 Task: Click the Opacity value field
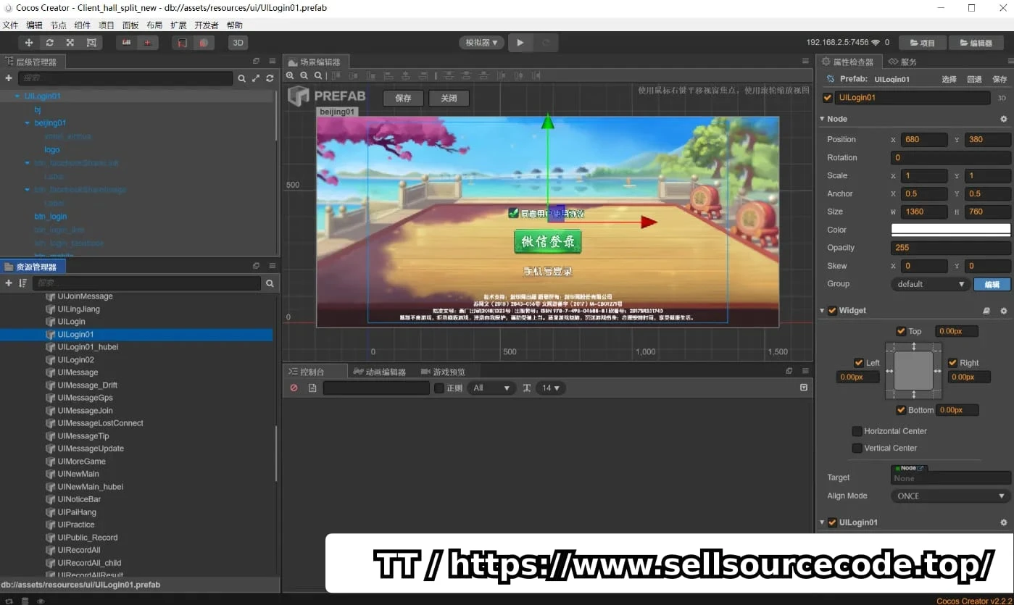coord(950,248)
